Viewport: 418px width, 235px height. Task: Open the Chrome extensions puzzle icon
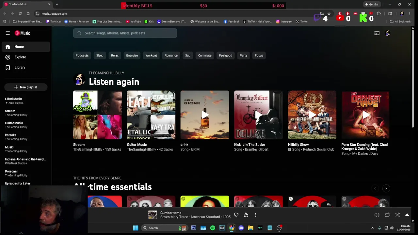click(x=379, y=14)
